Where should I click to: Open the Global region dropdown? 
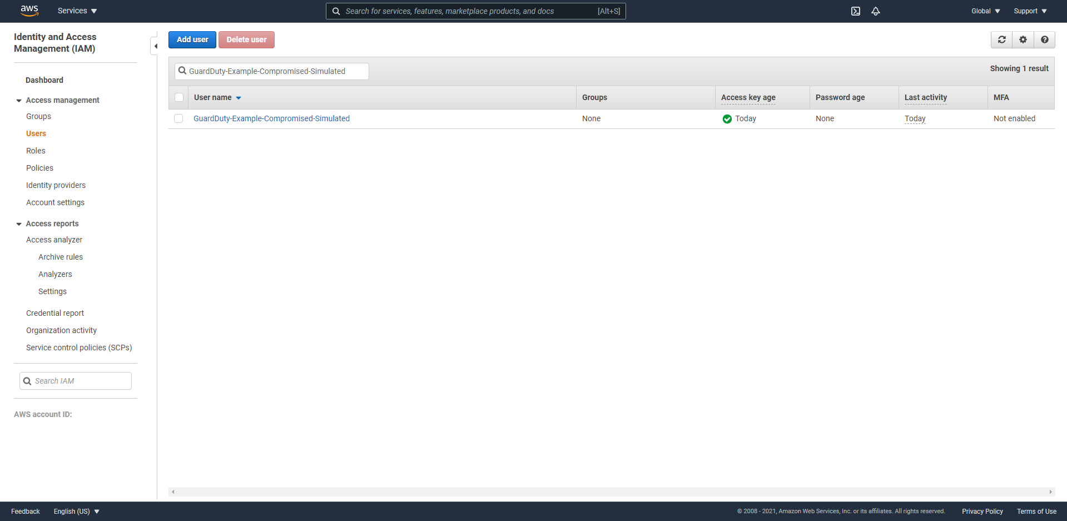[x=986, y=11]
